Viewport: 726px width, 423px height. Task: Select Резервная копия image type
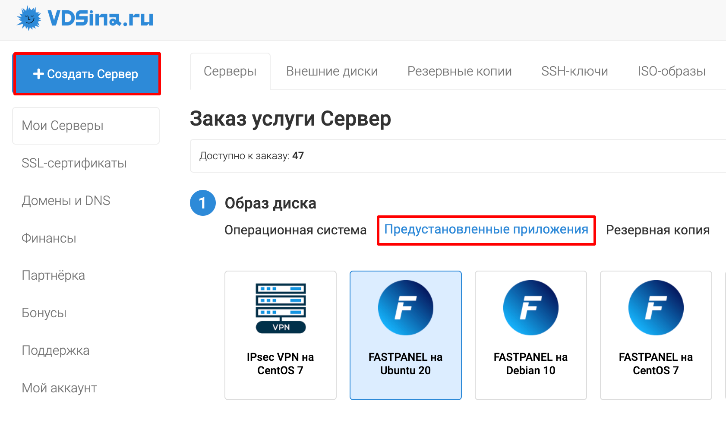[658, 230]
